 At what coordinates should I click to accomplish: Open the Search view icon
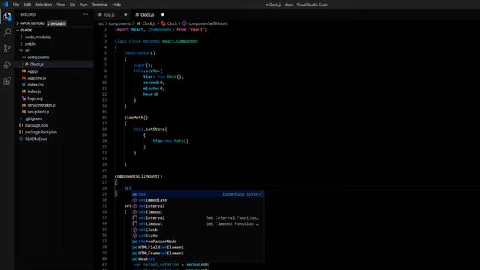pyautogui.click(x=7, y=32)
